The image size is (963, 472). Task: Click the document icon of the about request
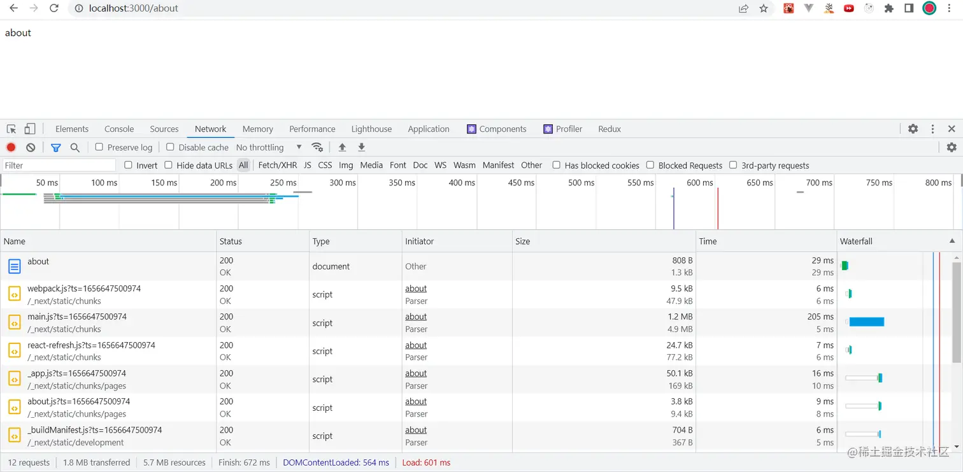(x=14, y=266)
